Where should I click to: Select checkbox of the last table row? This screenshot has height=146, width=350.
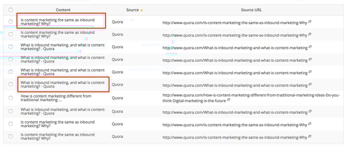11,136
